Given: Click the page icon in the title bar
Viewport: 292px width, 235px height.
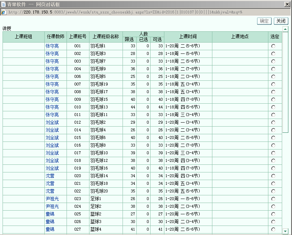Looking at the screenshot, I should [x=4, y=4].
